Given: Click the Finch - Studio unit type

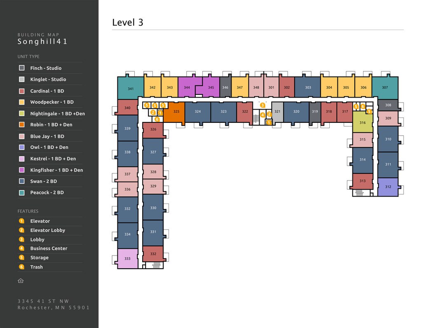Looking at the screenshot, I should coord(45,68).
